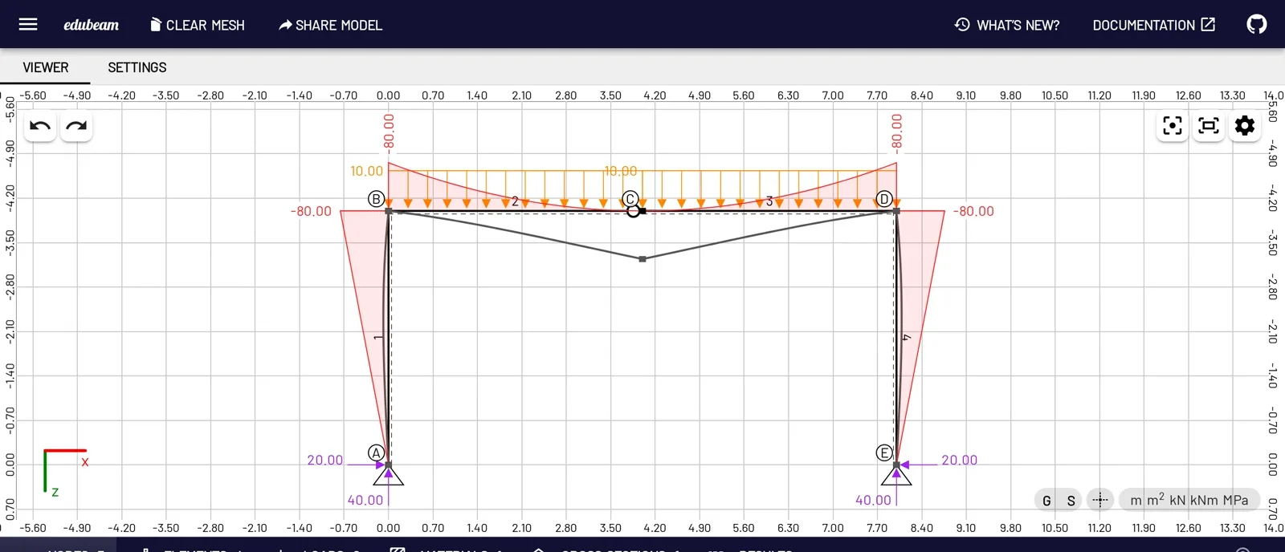
Task: Open the WHAT'S NEW? changelog
Action: pos(1007,25)
